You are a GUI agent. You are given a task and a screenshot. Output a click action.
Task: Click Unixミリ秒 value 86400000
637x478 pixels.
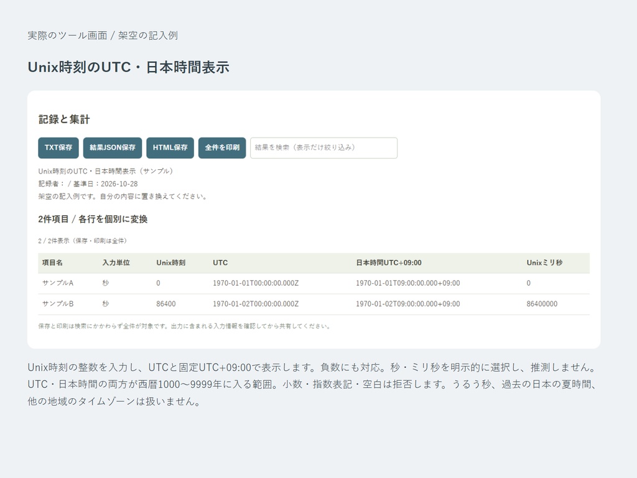[x=542, y=304]
